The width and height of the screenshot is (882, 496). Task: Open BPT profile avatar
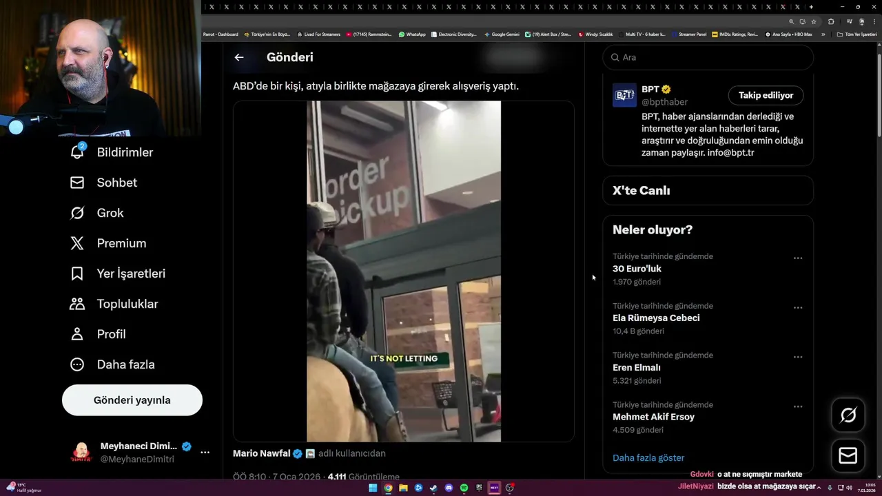tap(624, 95)
